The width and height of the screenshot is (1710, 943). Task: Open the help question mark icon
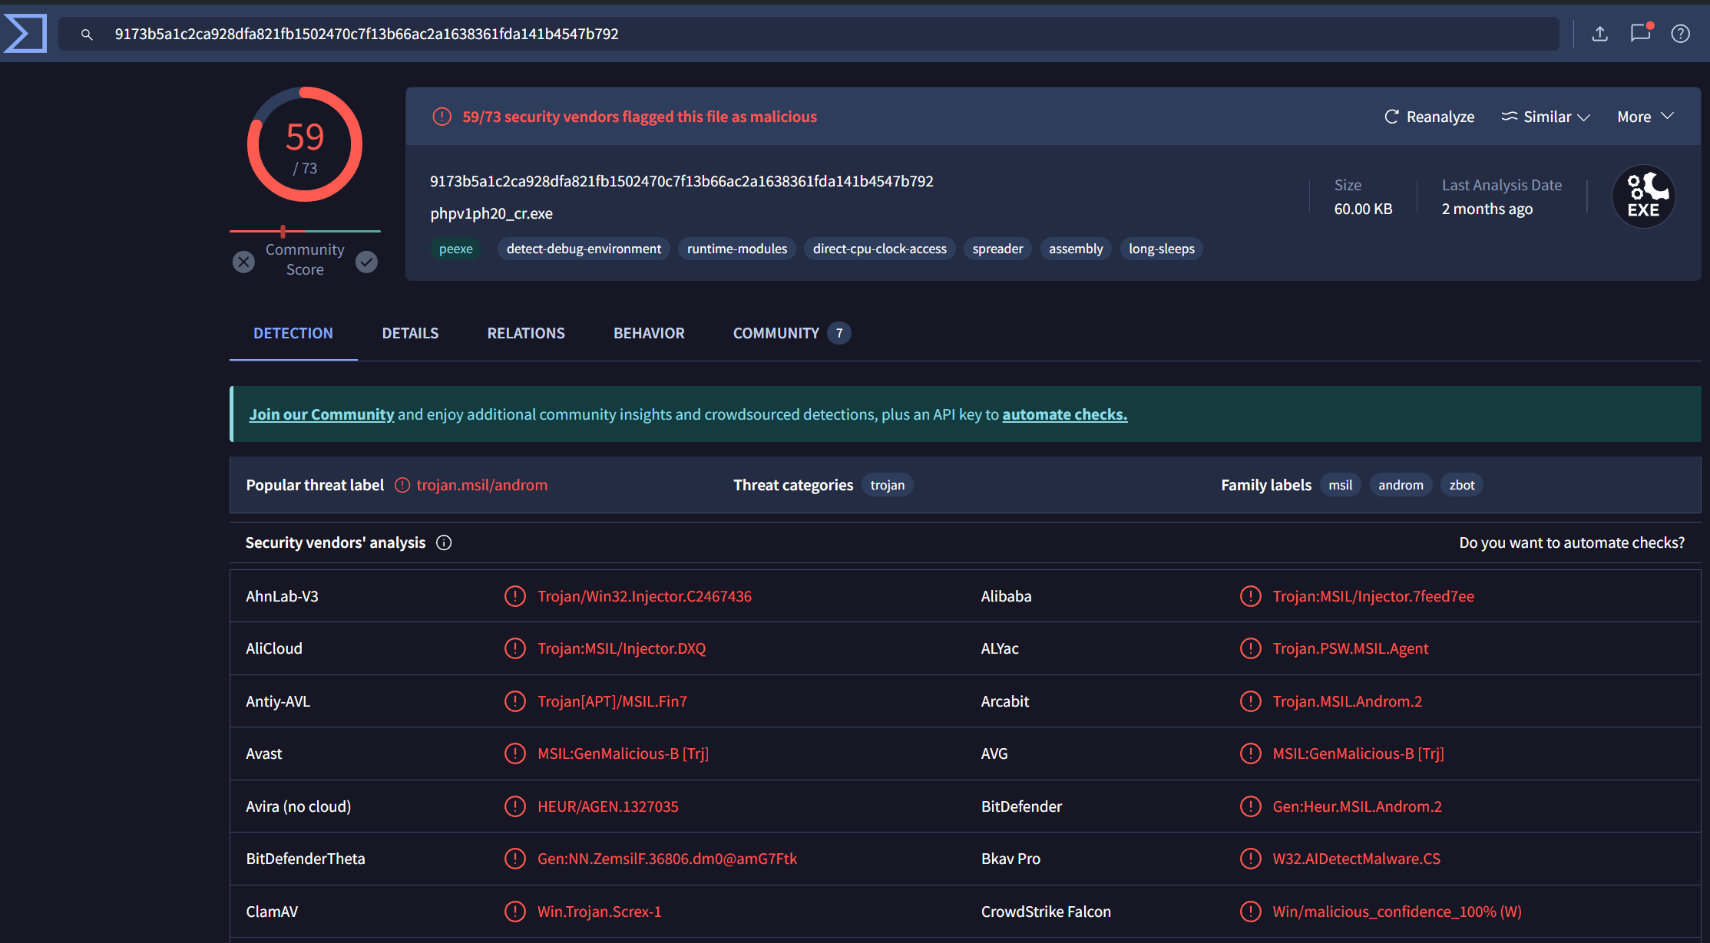[x=1681, y=34]
